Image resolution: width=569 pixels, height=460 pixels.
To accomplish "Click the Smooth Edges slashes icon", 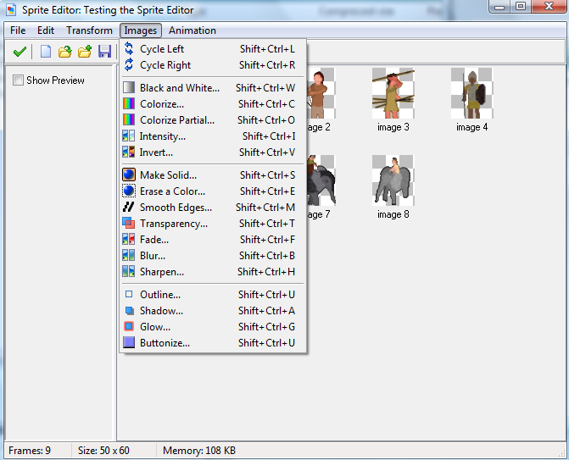I will pyautogui.click(x=128, y=207).
